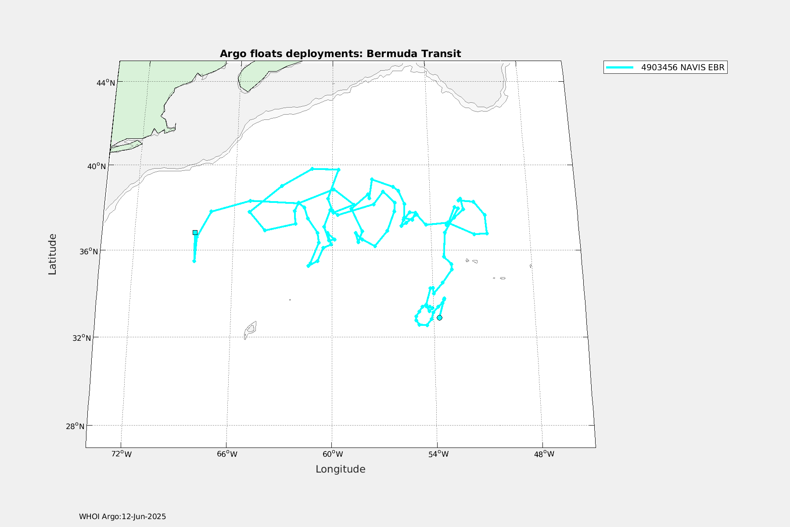This screenshot has height=527, width=790.
Task: Click the title Argo floats deployments: Bermuda Transit
Action: pos(340,54)
